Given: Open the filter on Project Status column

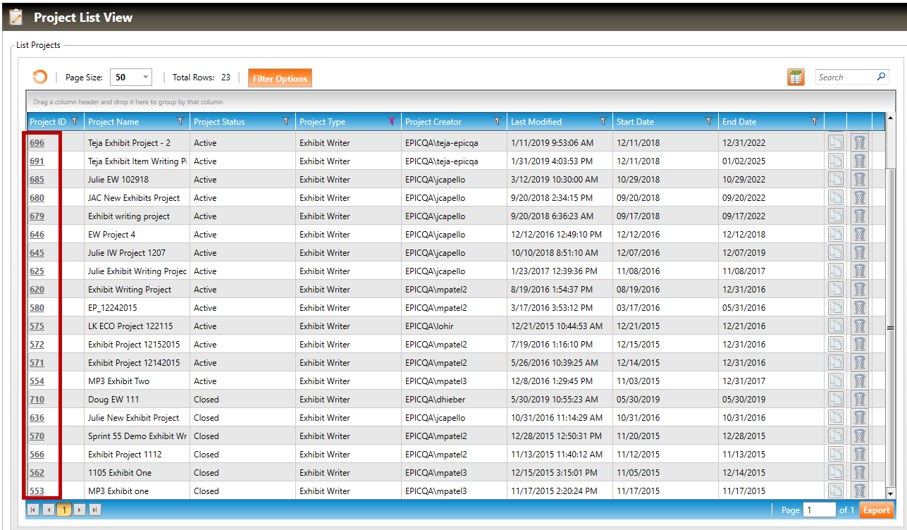Looking at the screenshot, I should pos(286,121).
